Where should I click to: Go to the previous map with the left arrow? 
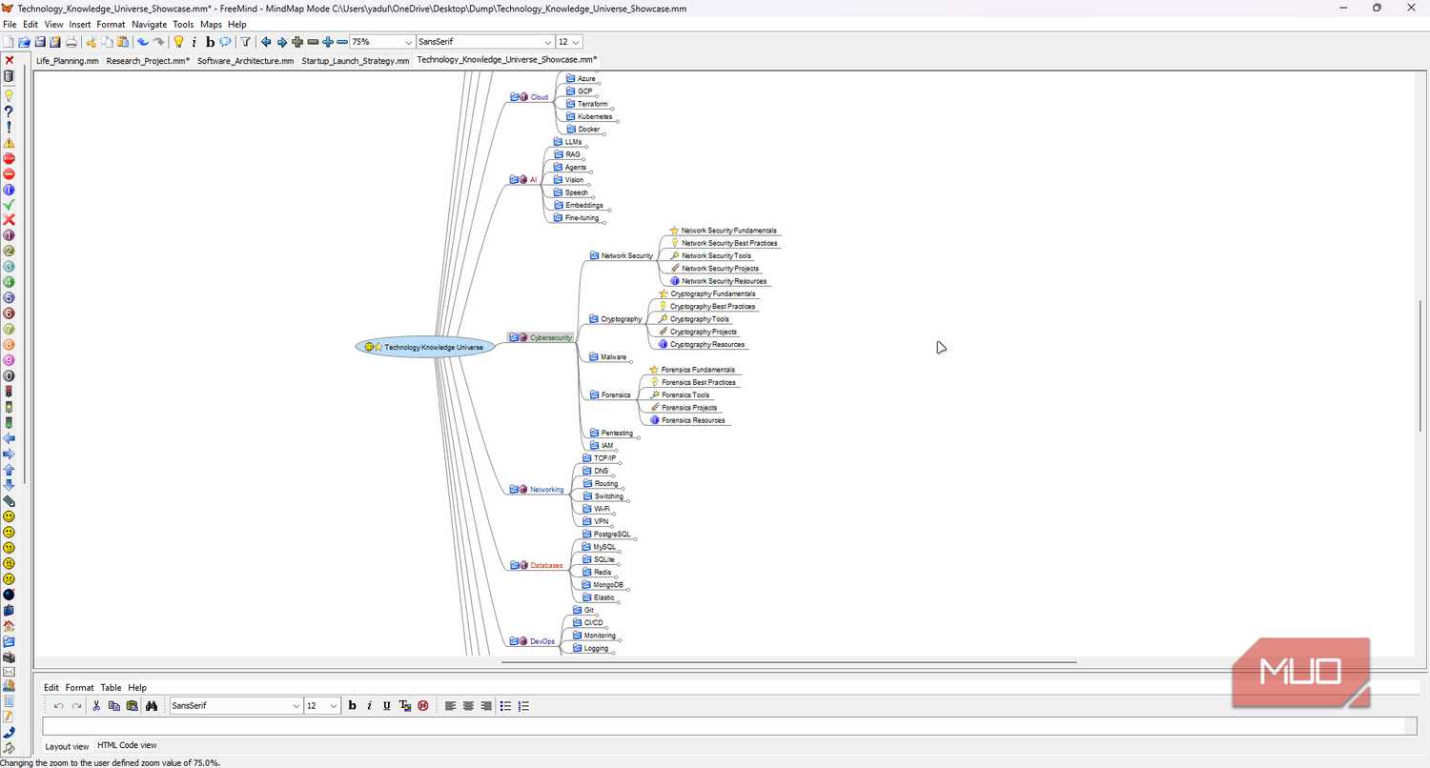click(x=266, y=42)
